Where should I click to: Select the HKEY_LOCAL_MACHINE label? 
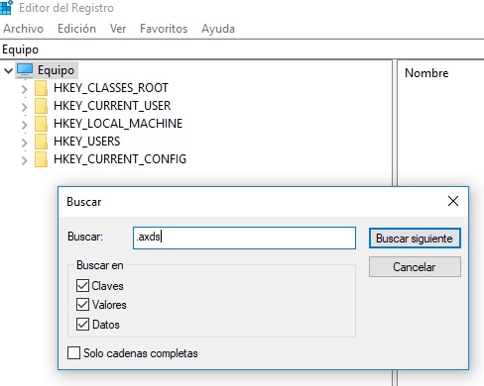coord(118,124)
